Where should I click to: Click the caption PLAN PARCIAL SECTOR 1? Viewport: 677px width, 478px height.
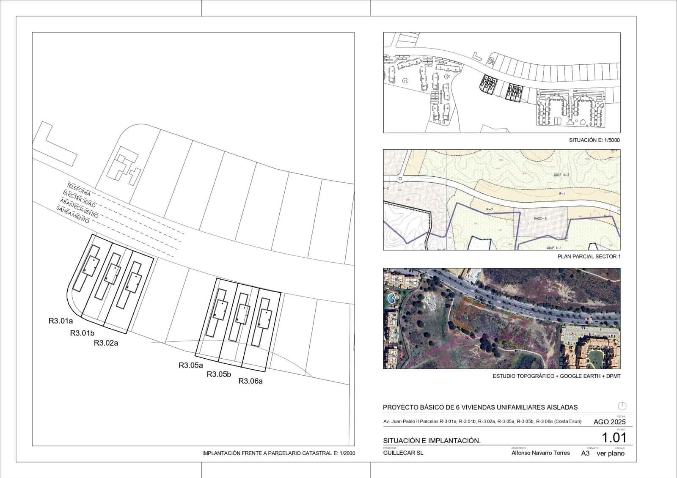point(589,256)
